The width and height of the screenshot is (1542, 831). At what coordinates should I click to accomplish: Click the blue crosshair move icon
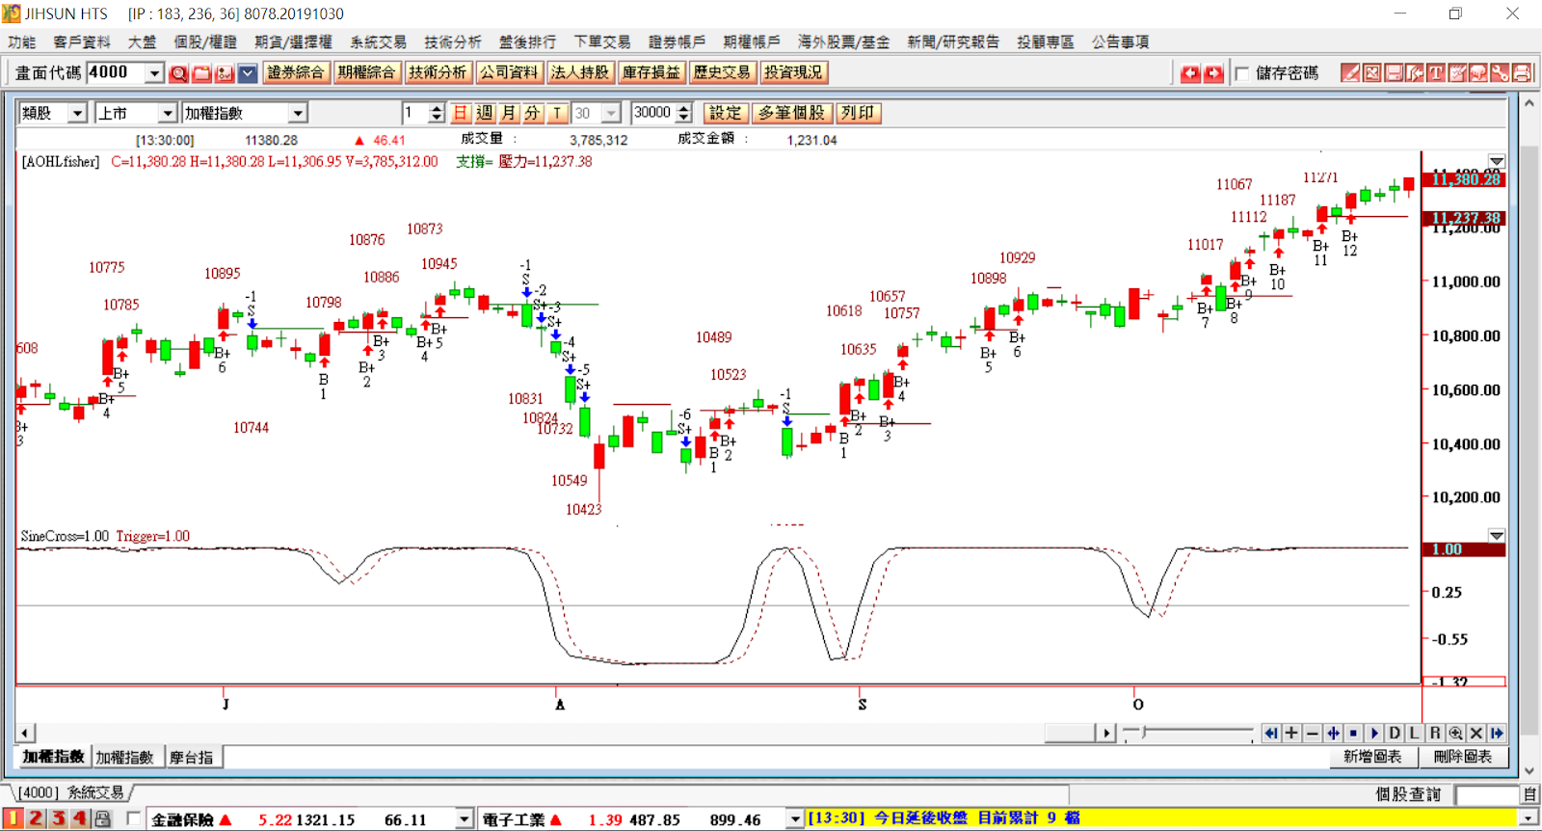click(1333, 734)
